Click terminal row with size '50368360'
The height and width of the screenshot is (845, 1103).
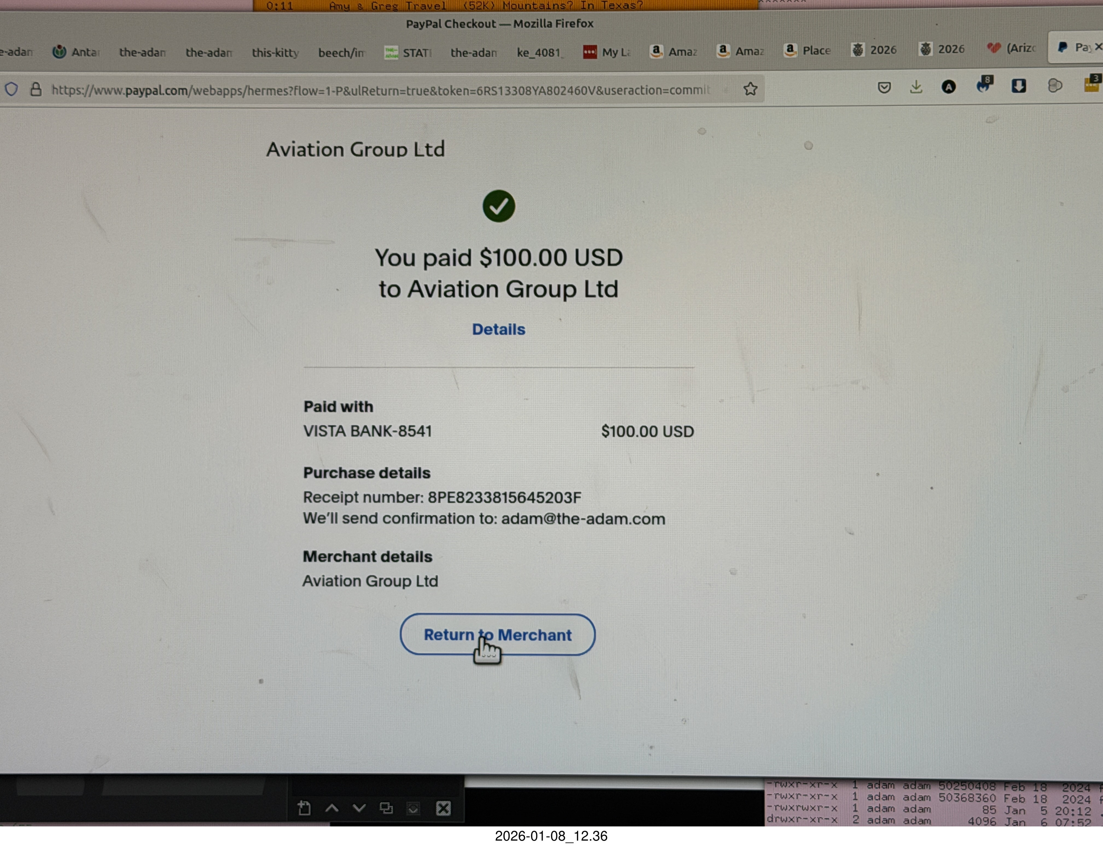coord(934,798)
